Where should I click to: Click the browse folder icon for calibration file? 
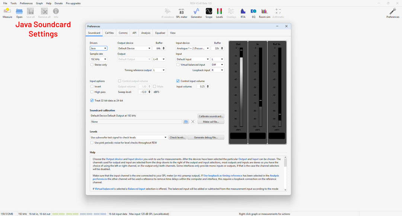[x=186, y=122]
